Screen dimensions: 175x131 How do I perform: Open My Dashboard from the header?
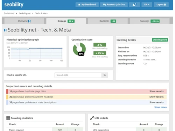click(87, 5)
